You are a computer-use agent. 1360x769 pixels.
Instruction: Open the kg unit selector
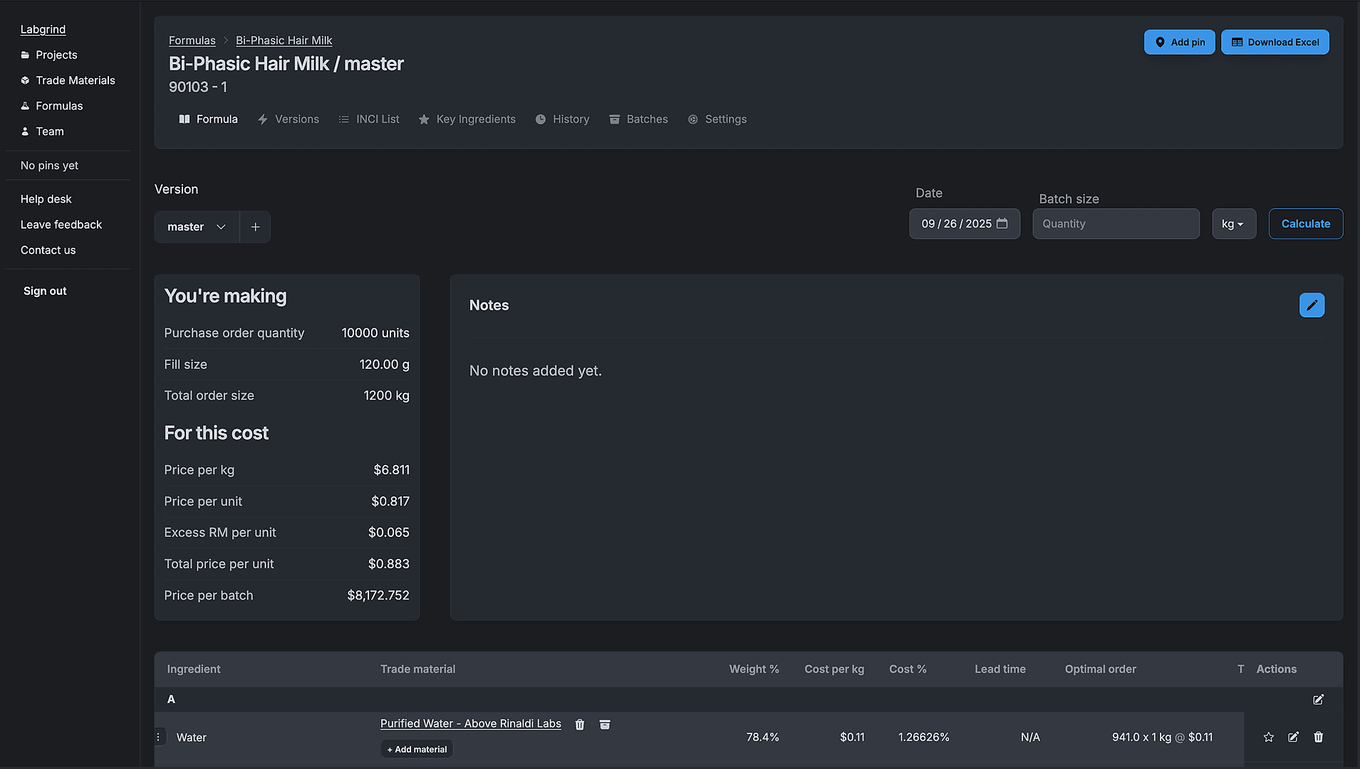pos(1233,224)
